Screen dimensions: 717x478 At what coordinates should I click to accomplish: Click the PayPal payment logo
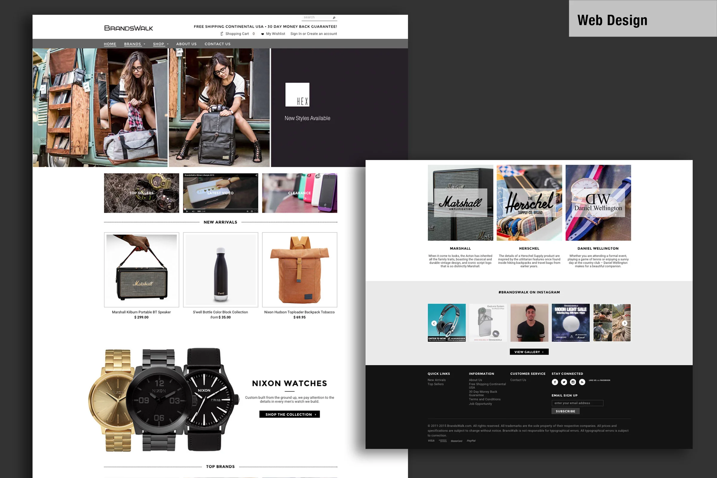(x=471, y=441)
